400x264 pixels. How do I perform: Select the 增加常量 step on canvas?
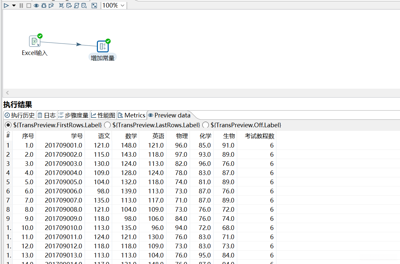pyautogui.click(x=103, y=46)
